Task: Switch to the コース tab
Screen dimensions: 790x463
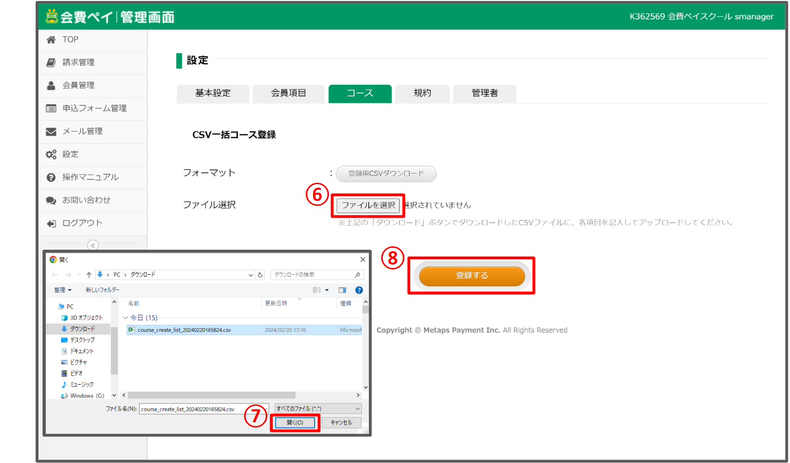Action: coord(359,94)
